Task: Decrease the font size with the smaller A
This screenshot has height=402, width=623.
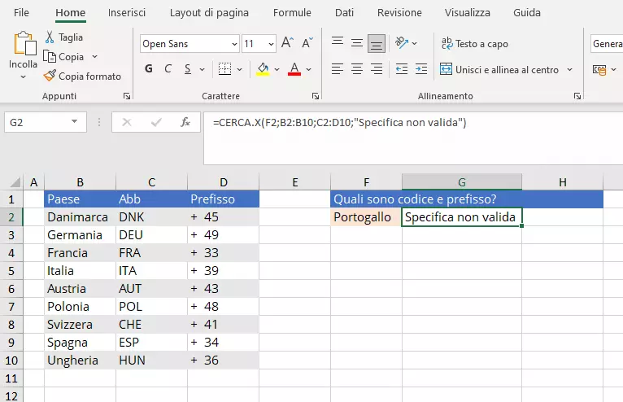Action: click(x=307, y=43)
